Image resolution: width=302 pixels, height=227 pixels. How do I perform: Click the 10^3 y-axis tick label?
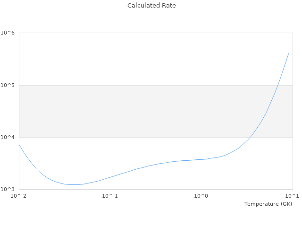(x=8, y=189)
